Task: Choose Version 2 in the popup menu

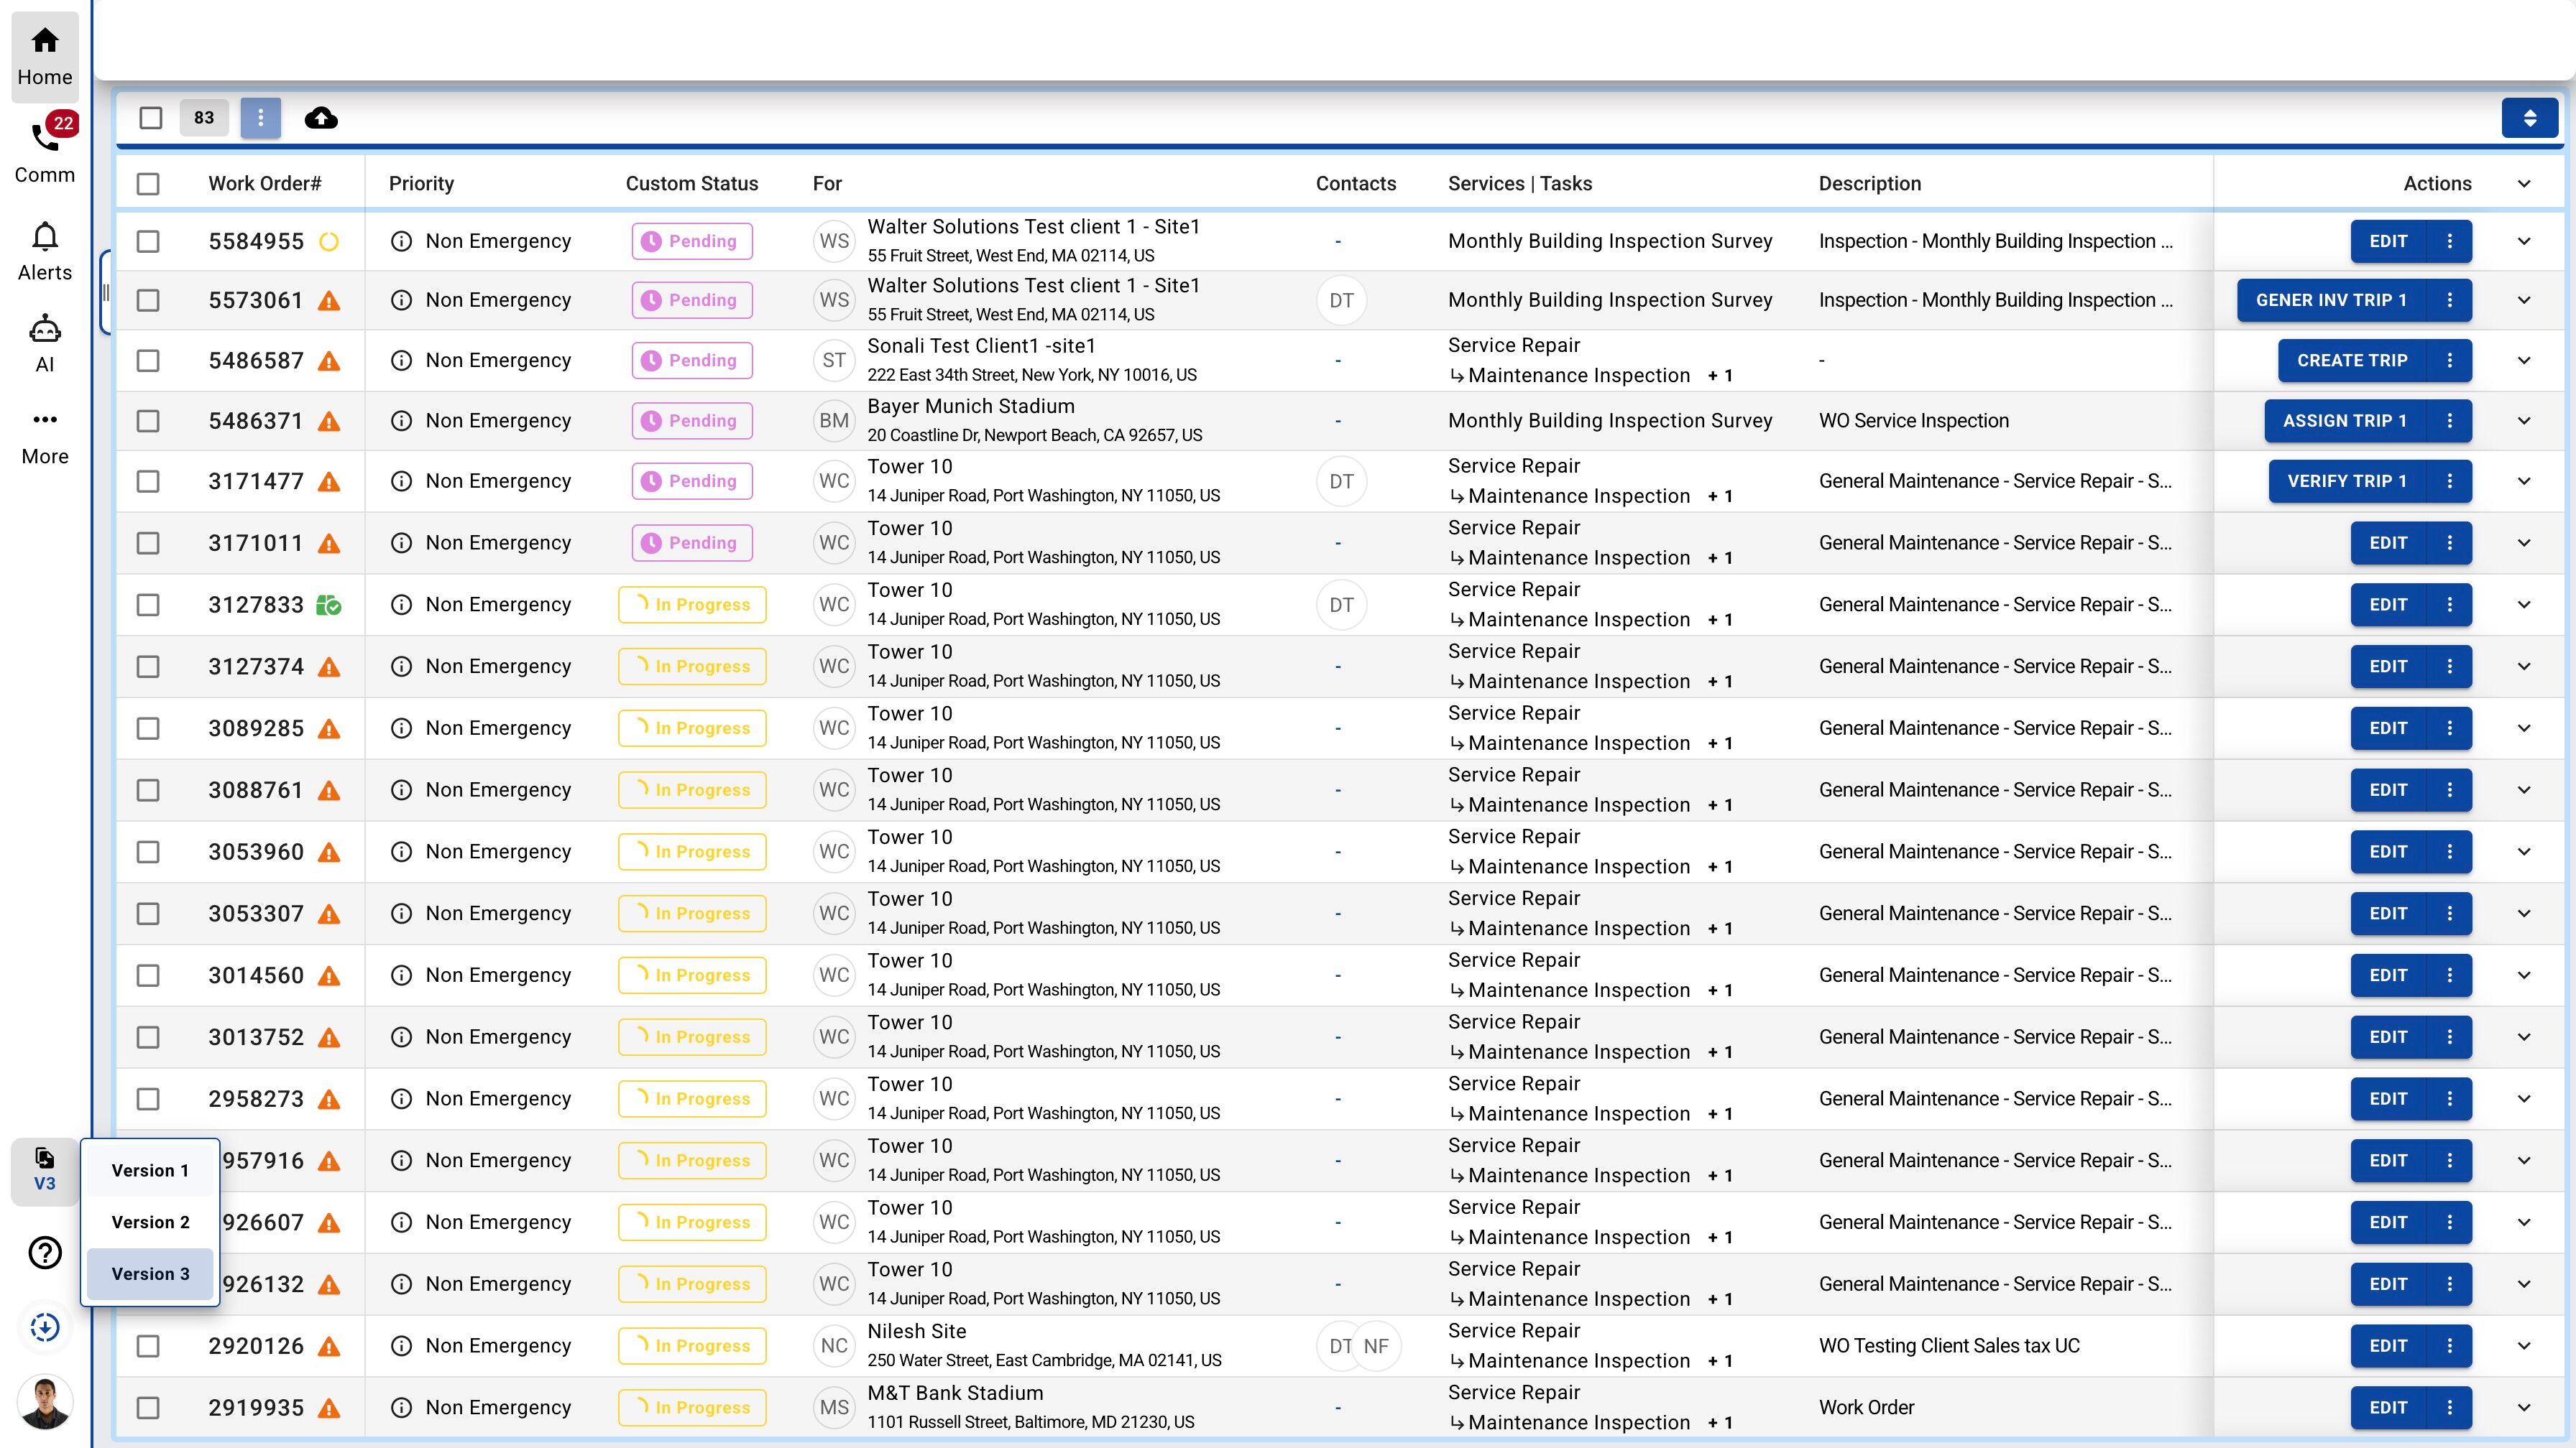Action: click(150, 1222)
